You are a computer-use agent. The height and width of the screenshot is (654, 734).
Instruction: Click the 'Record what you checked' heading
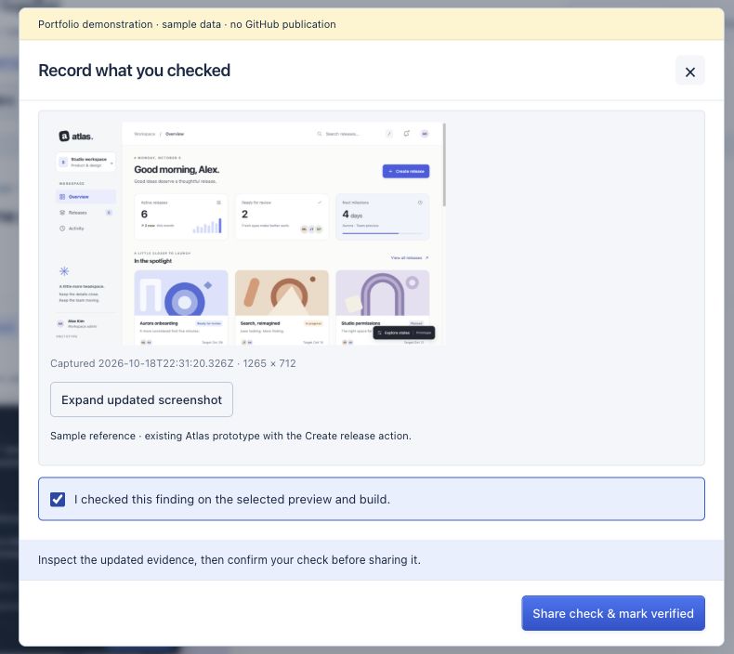[135, 71]
